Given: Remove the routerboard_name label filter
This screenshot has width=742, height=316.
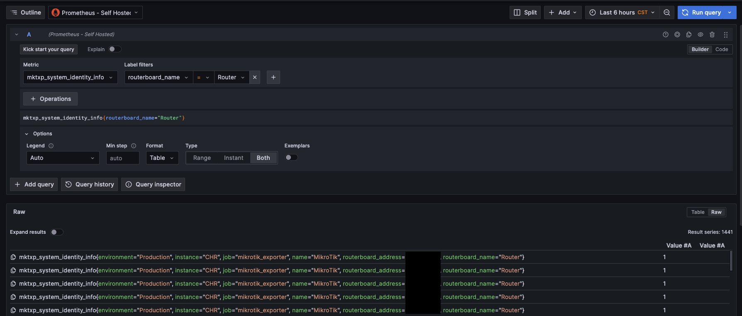Looking at the screenshot, I should 255,77.
